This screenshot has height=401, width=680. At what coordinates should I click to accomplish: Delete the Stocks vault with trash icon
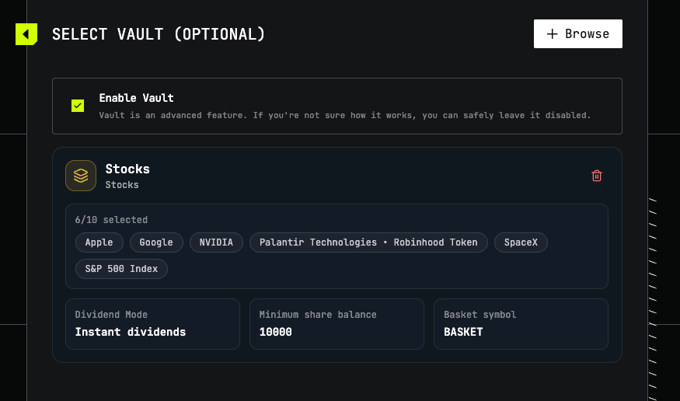click(596, 176)
